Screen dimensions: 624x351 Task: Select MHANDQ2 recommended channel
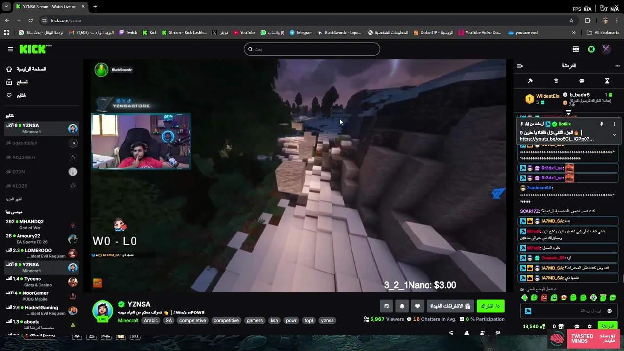[41, 225]
